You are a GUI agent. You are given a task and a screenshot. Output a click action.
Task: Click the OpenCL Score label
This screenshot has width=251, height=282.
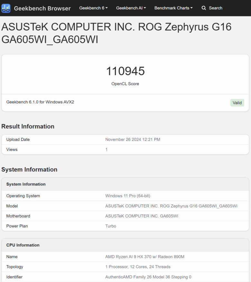pos(125,84)
